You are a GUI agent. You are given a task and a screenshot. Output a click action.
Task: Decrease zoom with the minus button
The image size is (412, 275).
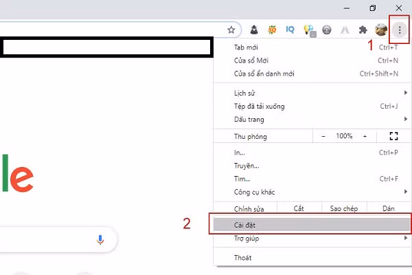click(x=323, y=136)
